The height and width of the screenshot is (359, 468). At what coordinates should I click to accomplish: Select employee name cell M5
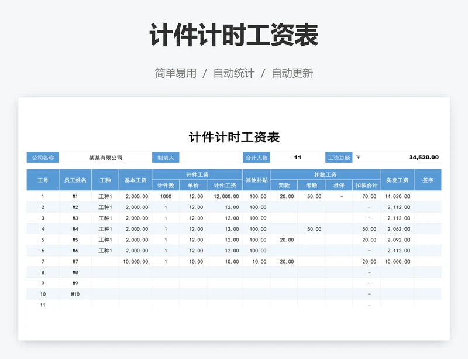point(75,240)
